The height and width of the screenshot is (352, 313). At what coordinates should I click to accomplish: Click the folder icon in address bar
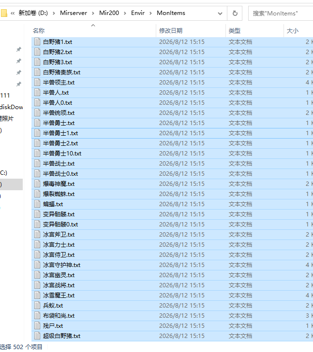[4, 13]
